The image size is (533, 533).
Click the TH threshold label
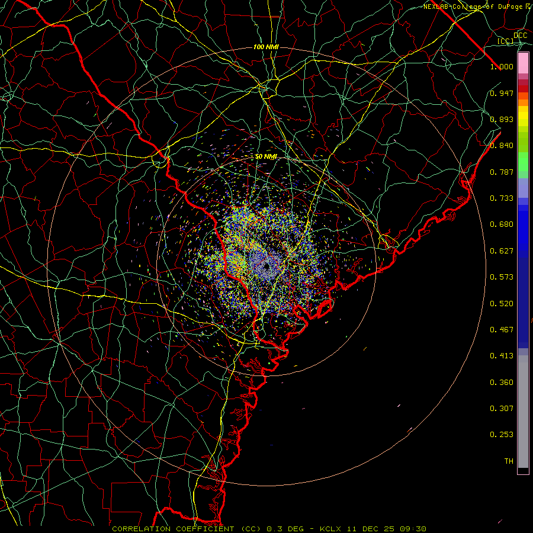pos(509,461)
